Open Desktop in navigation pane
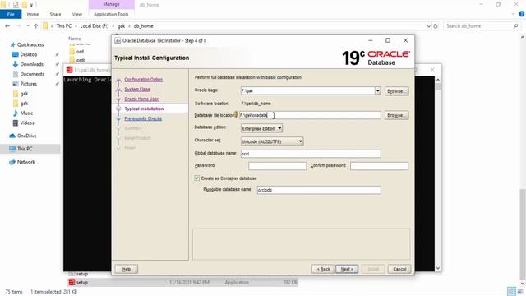 (28, 54)
